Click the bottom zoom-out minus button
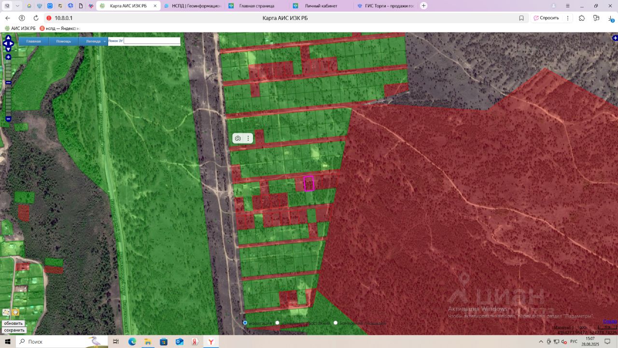Viewport: 618px width, 348px height. [x=8, y=119]
